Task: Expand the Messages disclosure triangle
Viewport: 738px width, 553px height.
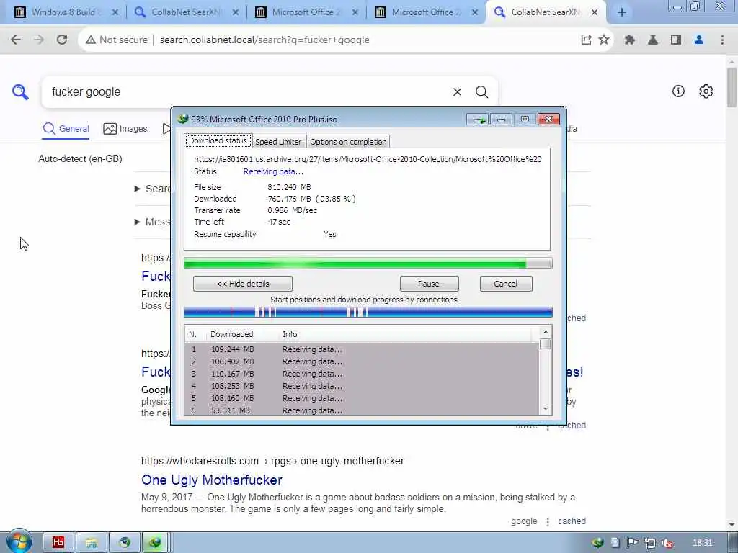Action: point(138,222)
